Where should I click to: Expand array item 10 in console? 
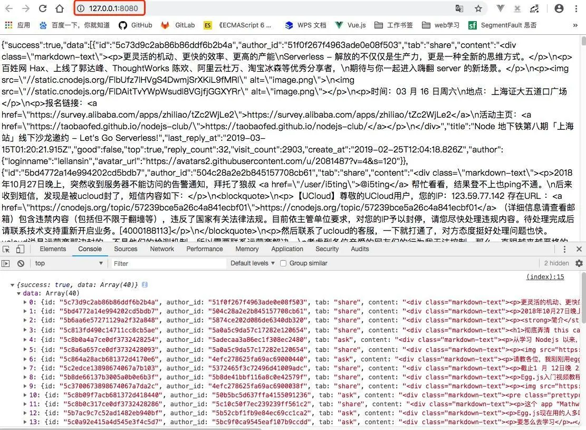pyautogui.click(x=25, y=395)
